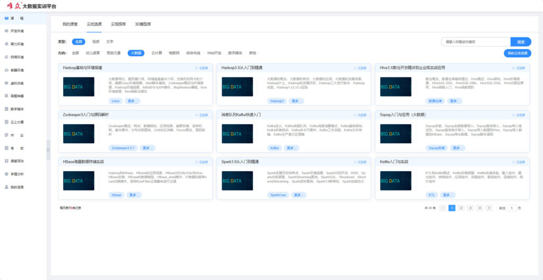
Task: Click the 开发环境 sidebar icon
Action: coord(6,31)
